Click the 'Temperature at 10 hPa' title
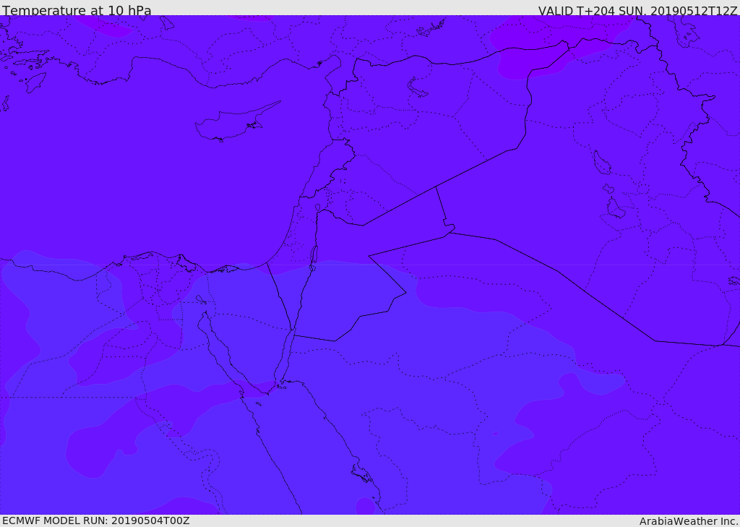The image size is (740, 527). [77, 10]
